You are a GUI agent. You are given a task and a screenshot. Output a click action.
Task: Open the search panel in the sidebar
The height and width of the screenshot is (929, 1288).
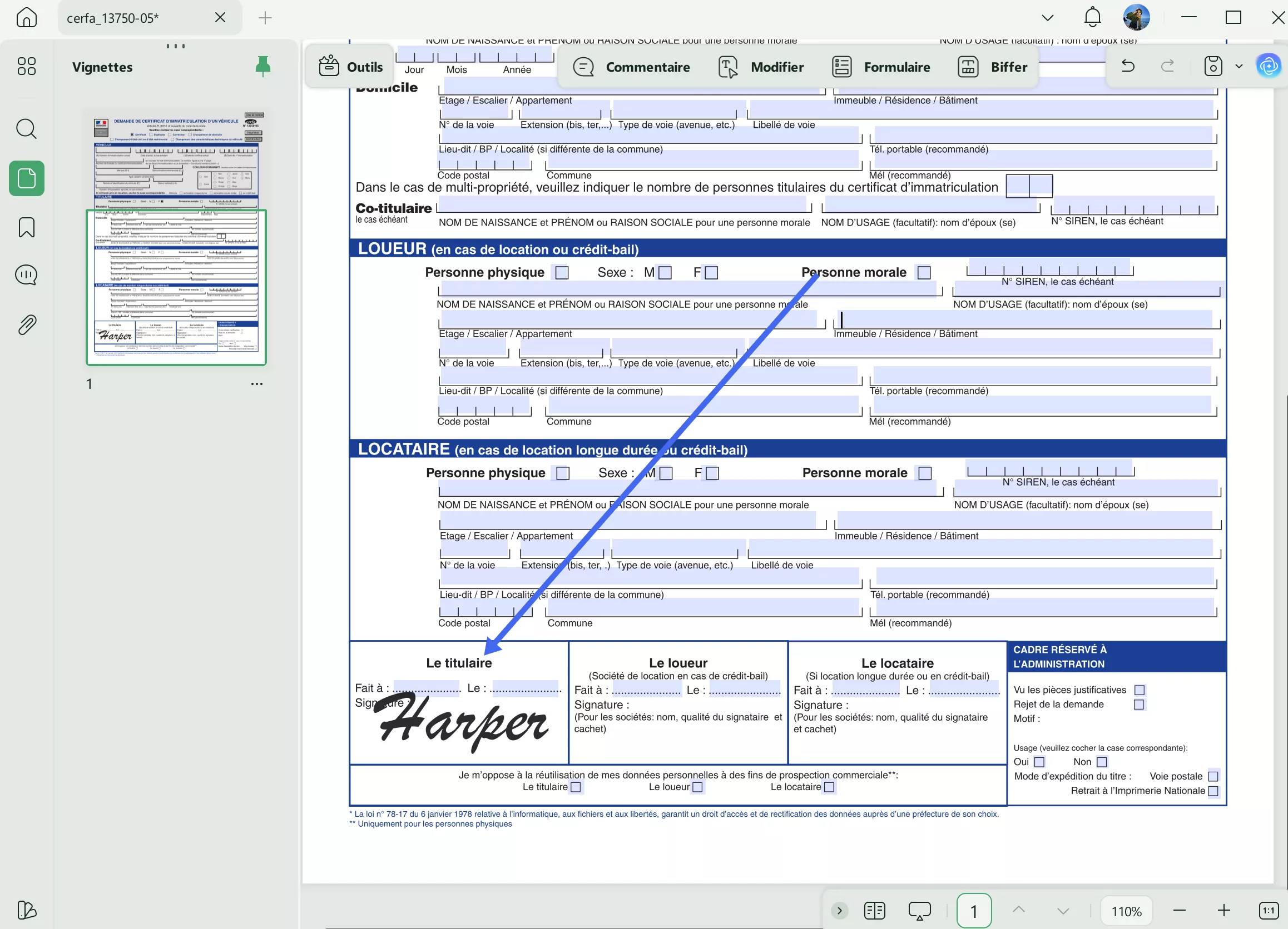[26, 129]
